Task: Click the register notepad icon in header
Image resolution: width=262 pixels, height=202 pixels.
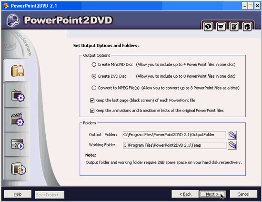Action: pos(234,27)
